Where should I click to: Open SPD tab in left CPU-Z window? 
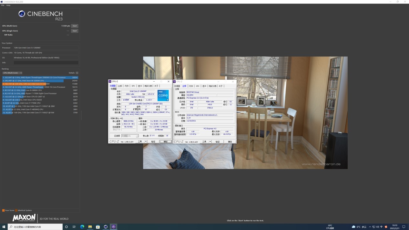pyautogui.click(x=133, y=86)
